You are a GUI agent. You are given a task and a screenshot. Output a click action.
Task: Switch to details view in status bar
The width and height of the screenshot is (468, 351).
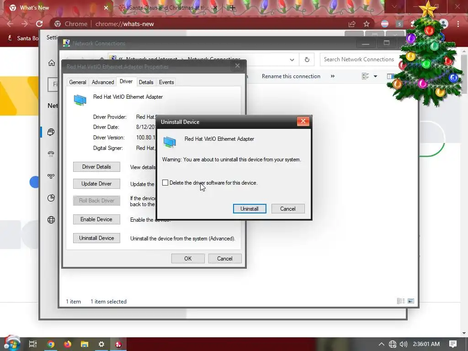pos(400,301)
